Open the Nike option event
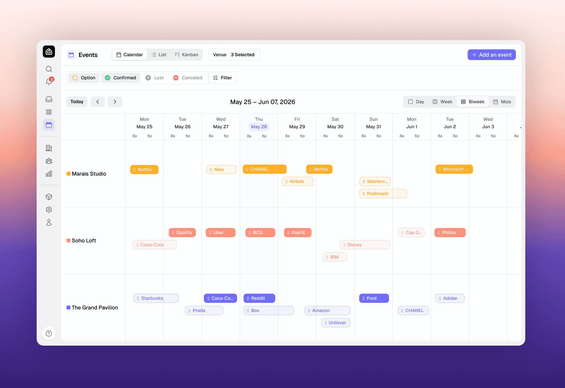 pyautogui.click(x=221, y=170)
